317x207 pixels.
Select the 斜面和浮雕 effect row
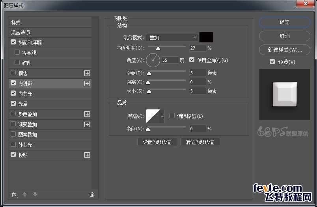click(x=50, y=43)
